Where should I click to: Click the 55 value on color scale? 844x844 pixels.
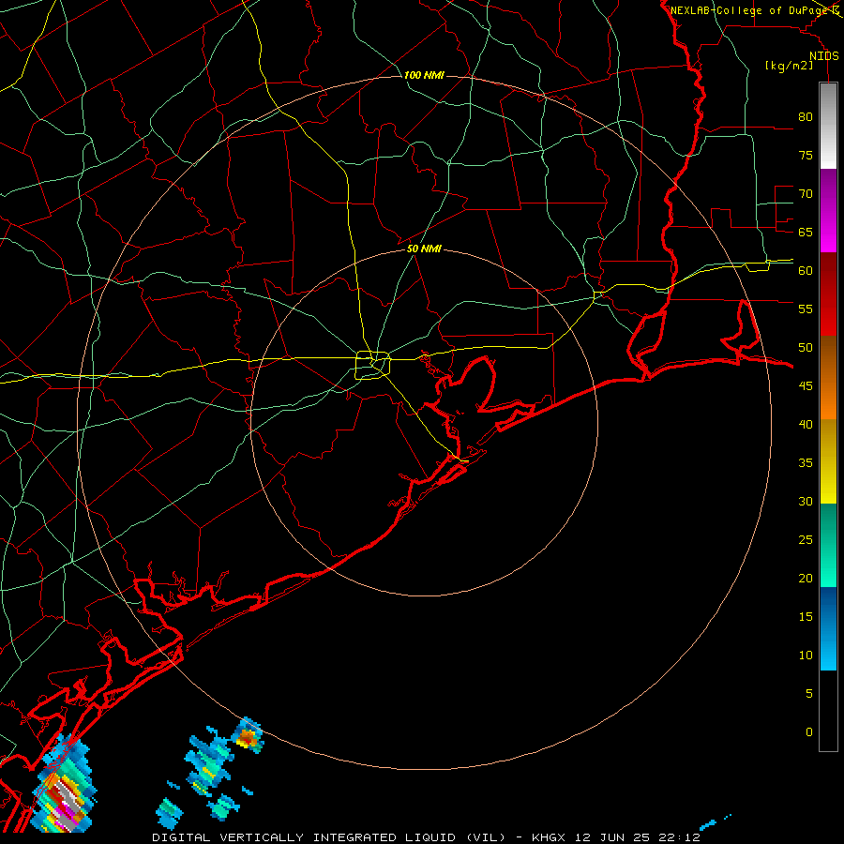point(806,309)
